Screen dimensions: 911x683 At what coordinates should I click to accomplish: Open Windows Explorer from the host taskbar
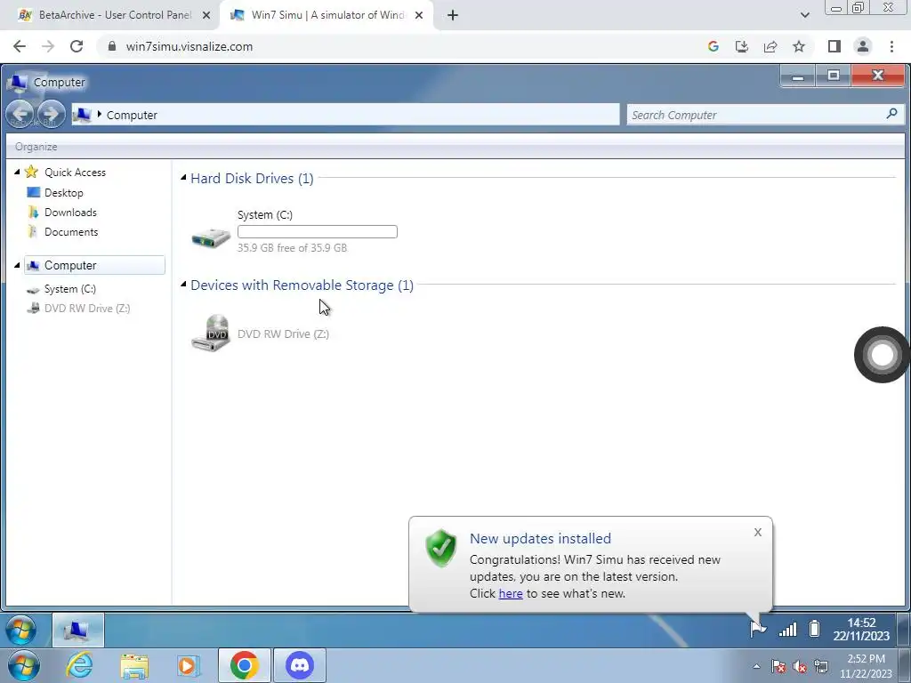coord(134,666)
